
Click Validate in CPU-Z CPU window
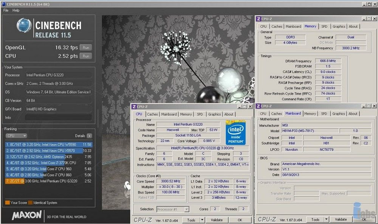[x=217, y=220]
